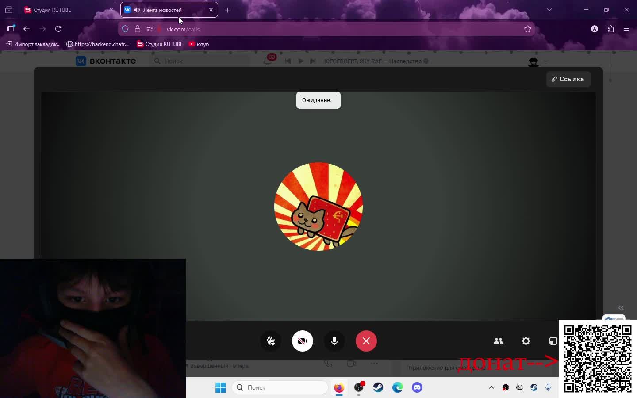637x398 pixels.
Task: Play previous track in VK player
Action: pyautogui.click(x=288, y=61)
